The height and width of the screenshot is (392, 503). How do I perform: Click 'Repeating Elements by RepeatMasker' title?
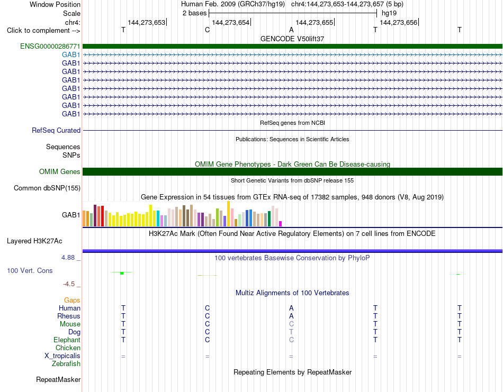click(x=292, y=372)
